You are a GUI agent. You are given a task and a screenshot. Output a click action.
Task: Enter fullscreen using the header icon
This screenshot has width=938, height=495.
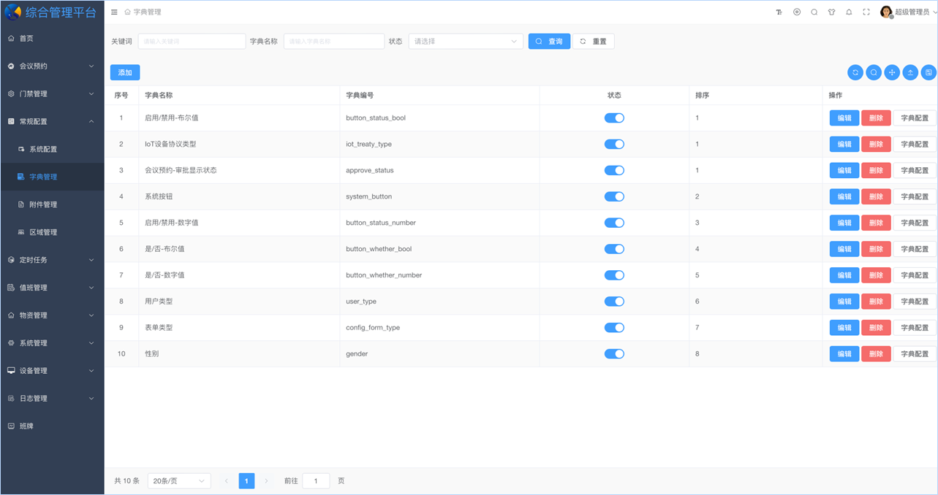[866, 12]
